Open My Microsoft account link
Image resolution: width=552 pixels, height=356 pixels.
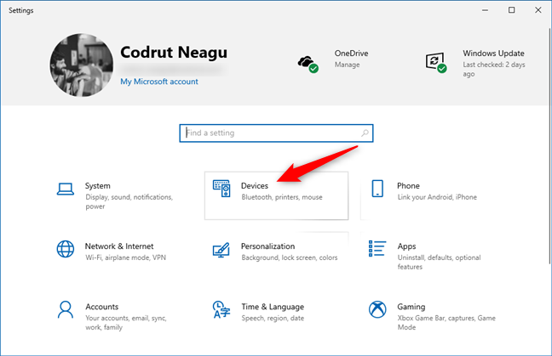point(159,82)
